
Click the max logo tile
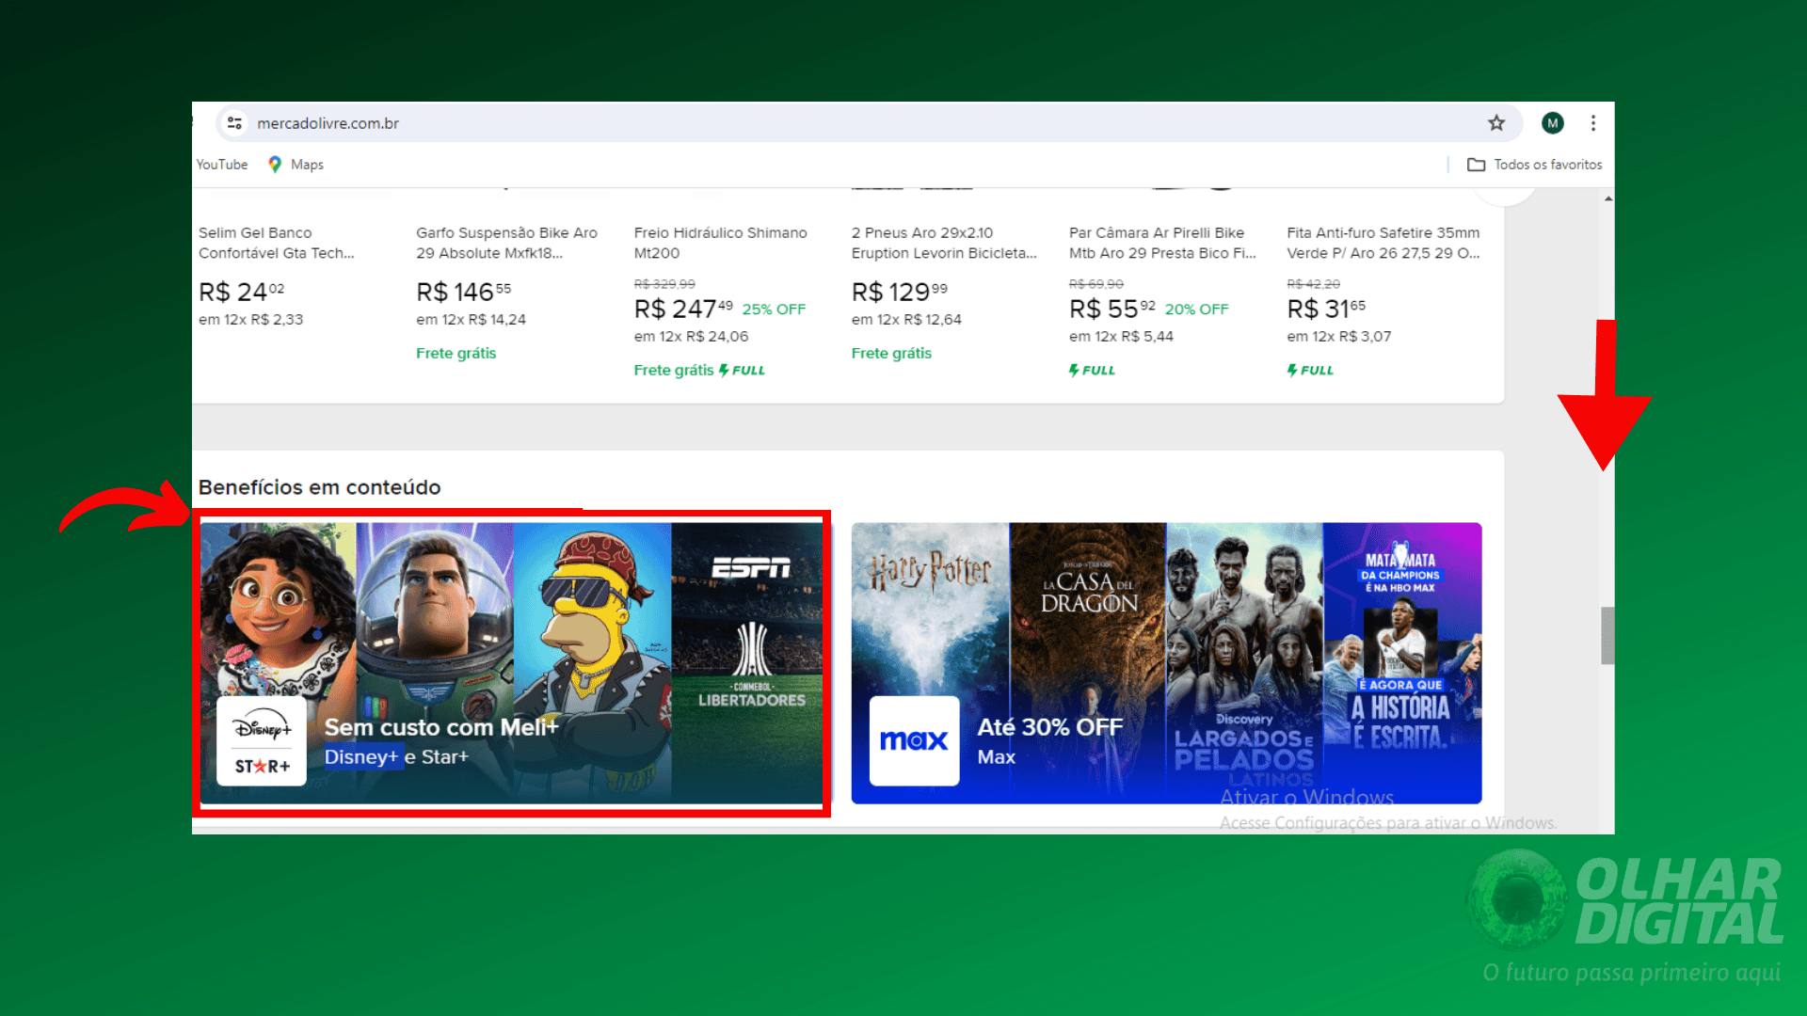(x=914, y=741)
